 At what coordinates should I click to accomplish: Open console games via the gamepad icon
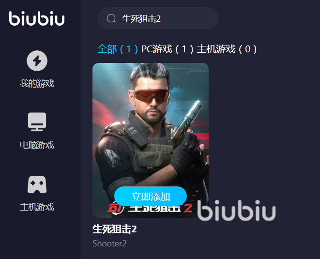pos(37,184)
